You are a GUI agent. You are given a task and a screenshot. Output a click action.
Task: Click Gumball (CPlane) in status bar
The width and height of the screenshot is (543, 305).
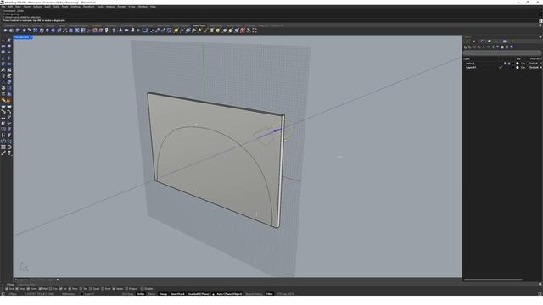(199, 294)
